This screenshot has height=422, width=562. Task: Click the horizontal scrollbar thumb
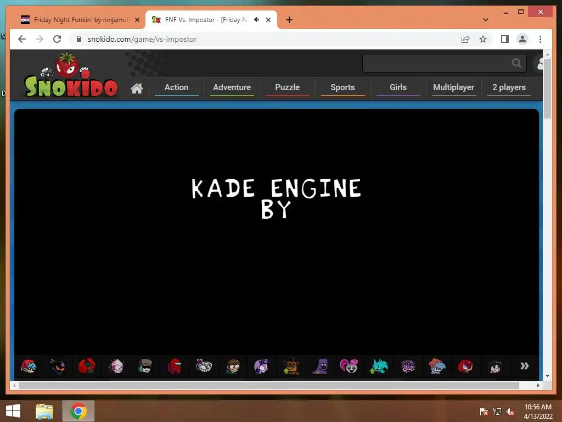pyautogui.click(x=269, y=385)
